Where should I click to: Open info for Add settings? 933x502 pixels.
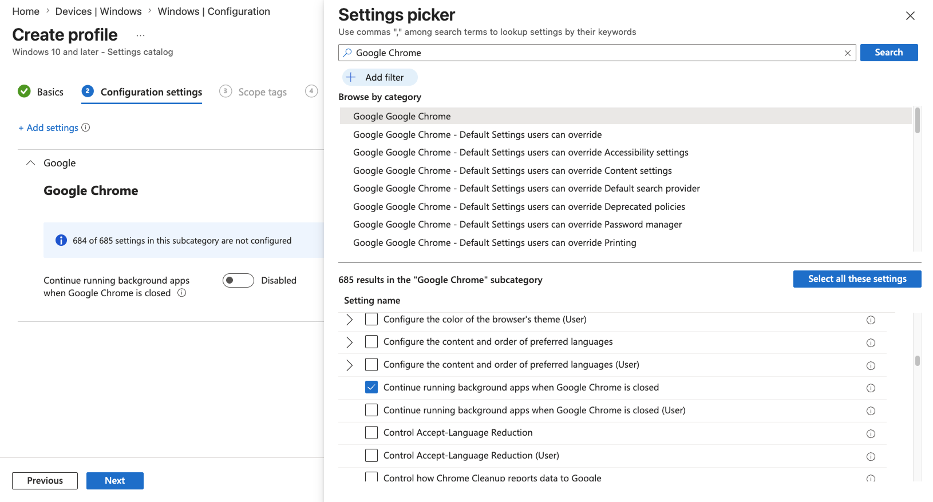(x=86, y=128)
